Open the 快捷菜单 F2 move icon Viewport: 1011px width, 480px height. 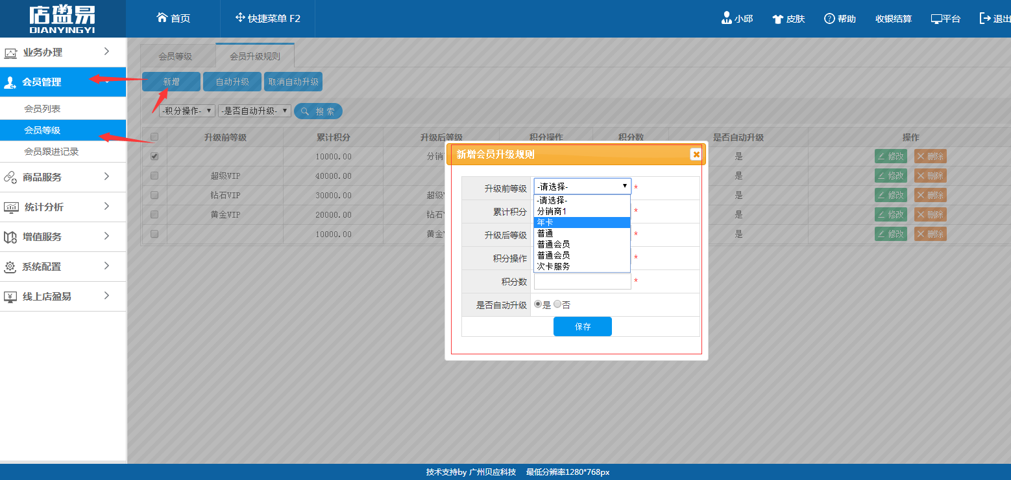pos(240,17)
